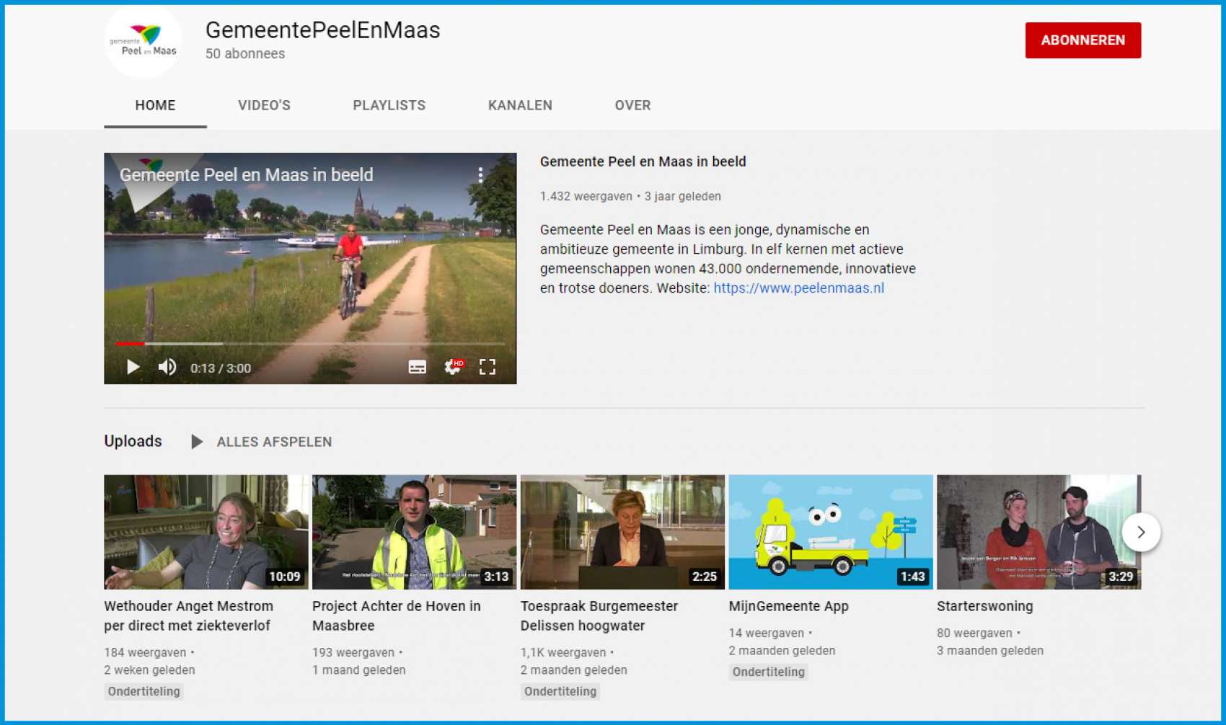The image size is (1226, 725).
Task: Switch to the Home tab
Action: click(155, 105)
